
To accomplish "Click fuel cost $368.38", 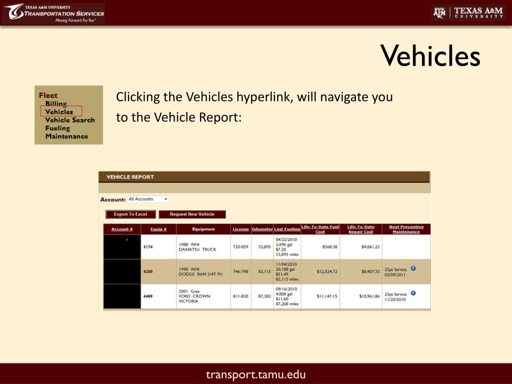I will 330,247.
